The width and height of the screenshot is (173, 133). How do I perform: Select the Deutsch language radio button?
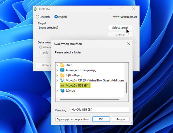[38, 17]
